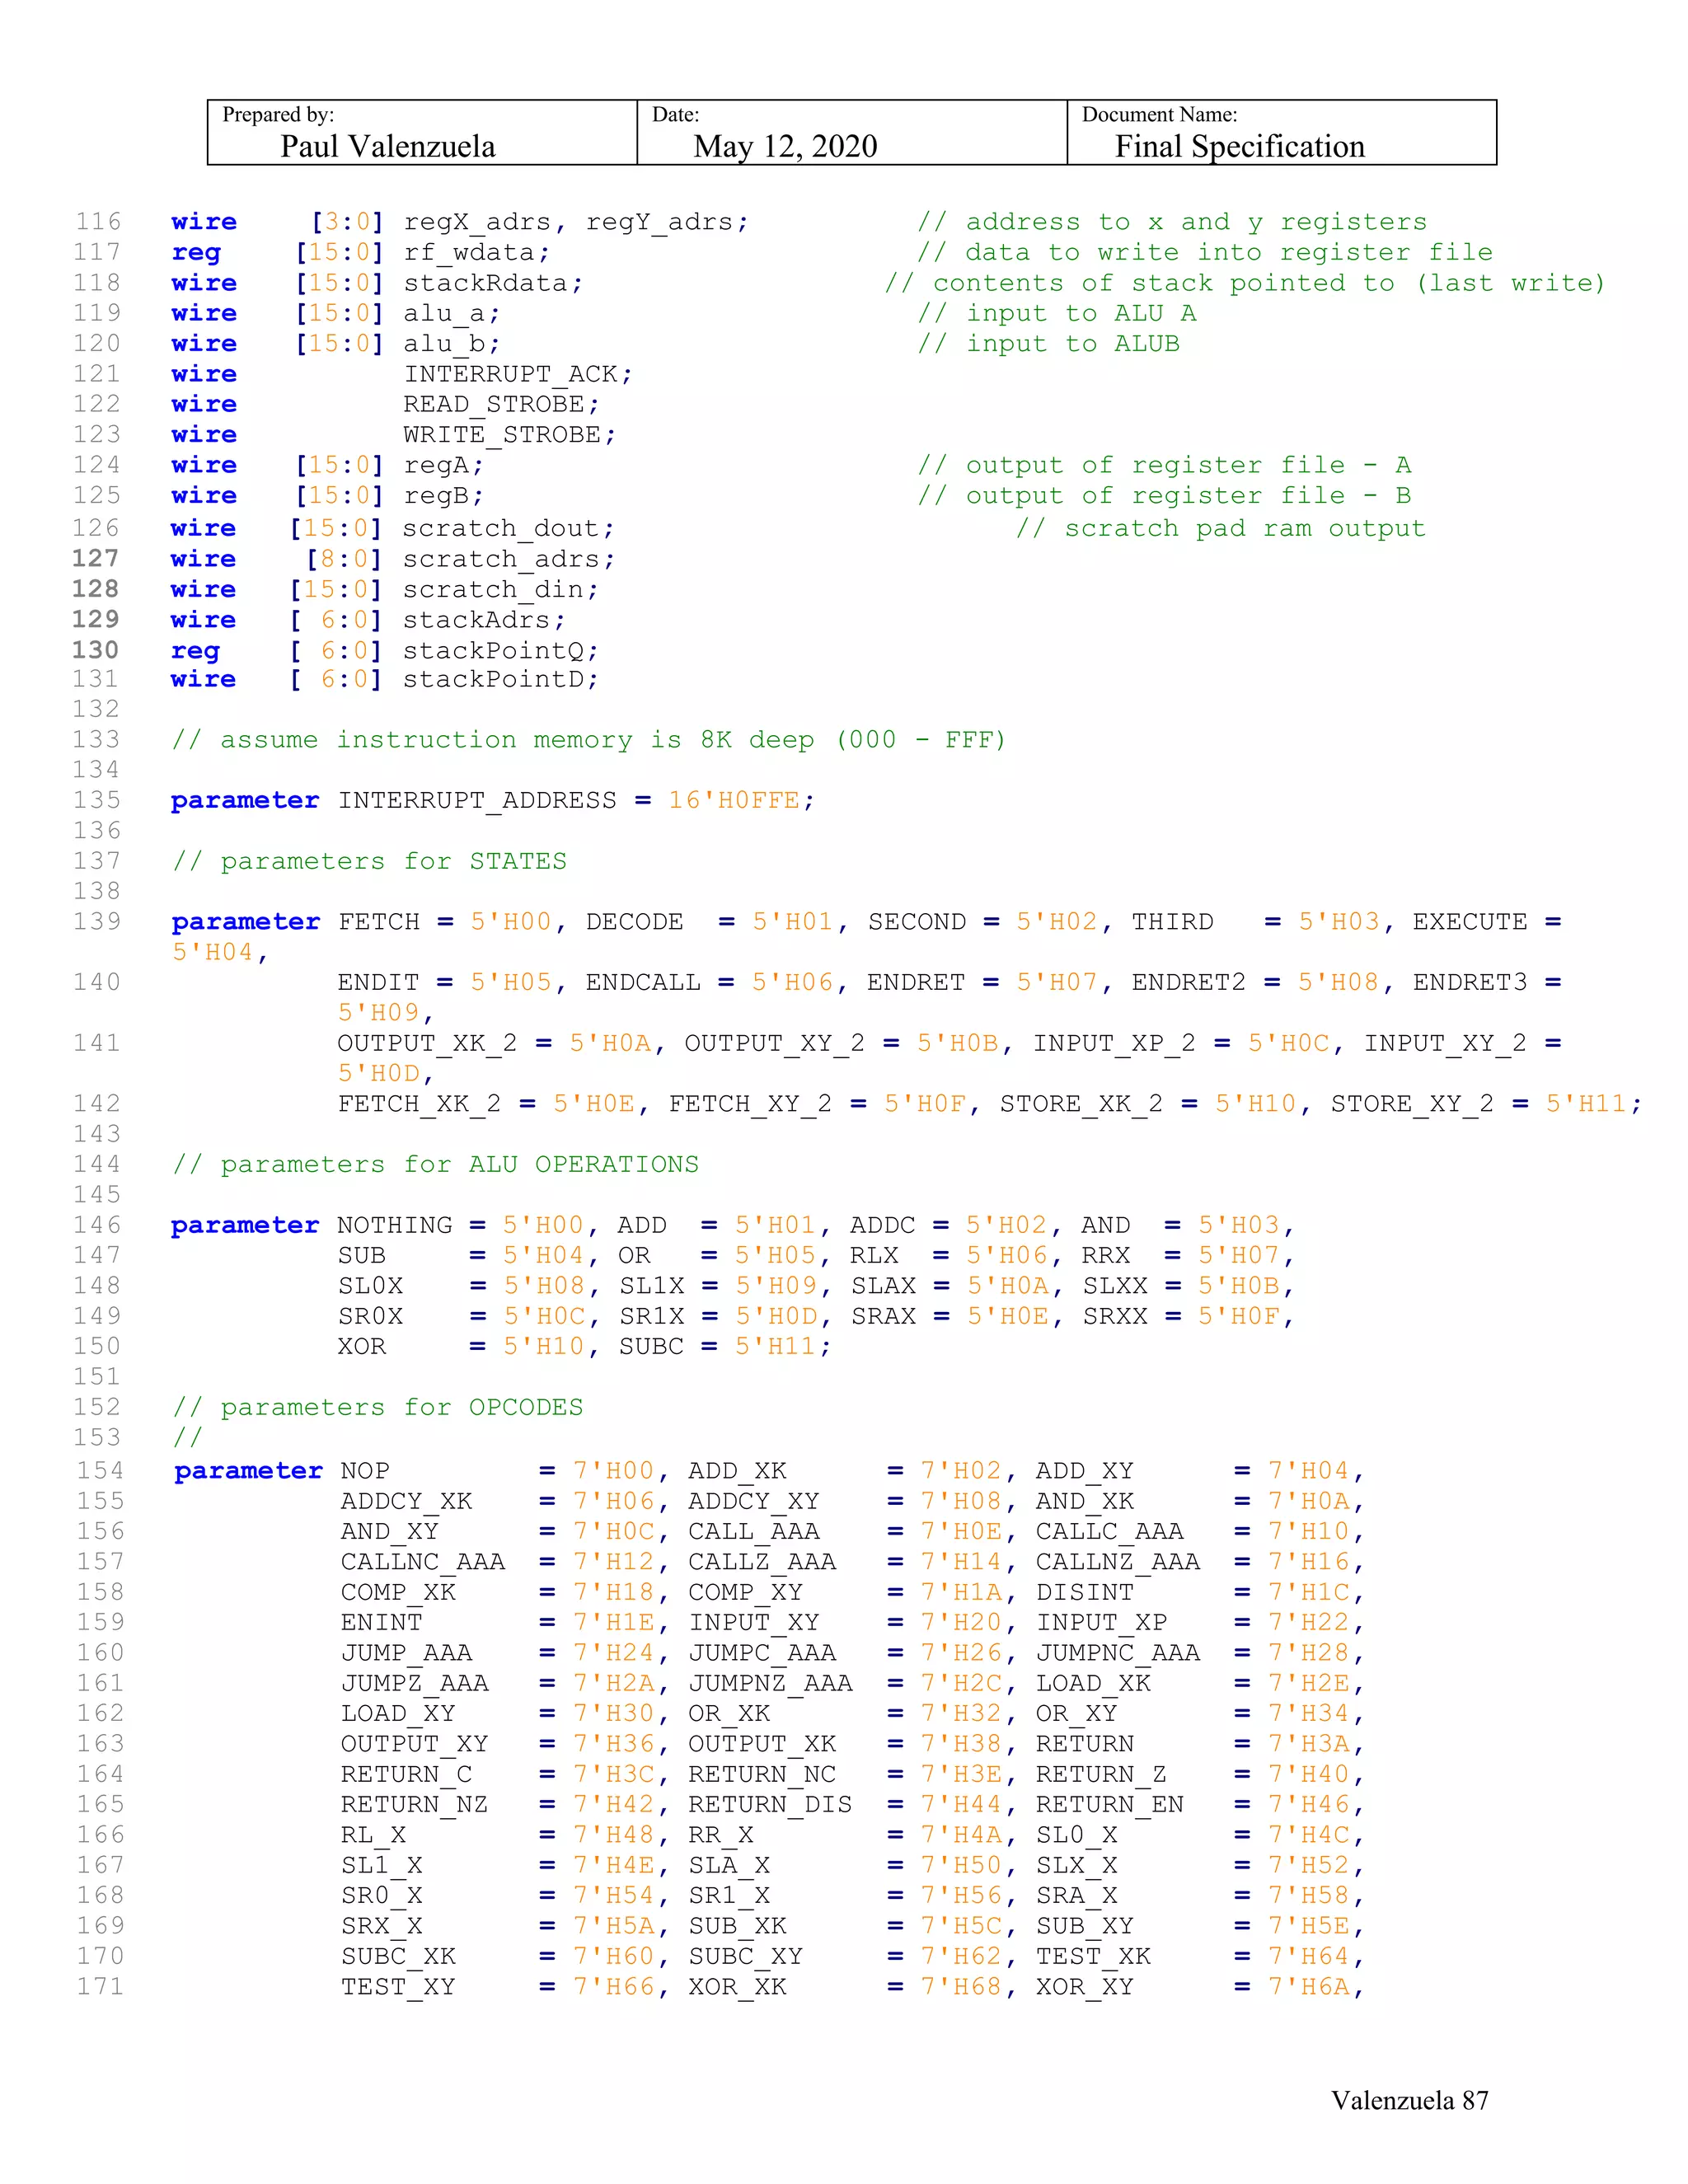Click the CALL_AAA opcode
1688x2184 pixels.
tap(753, 1531)
